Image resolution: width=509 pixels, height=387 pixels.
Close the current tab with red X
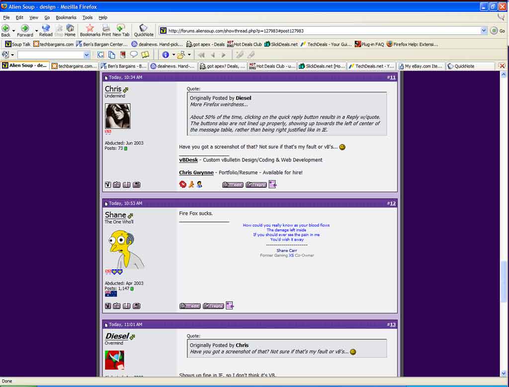502,66
